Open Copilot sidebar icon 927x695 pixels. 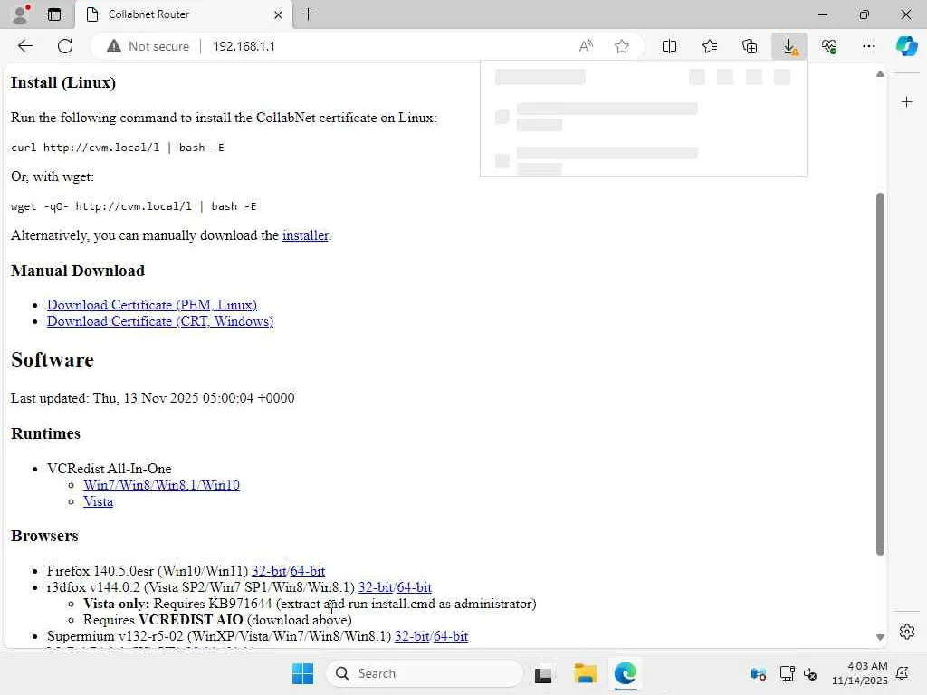(x=907, y=46)
